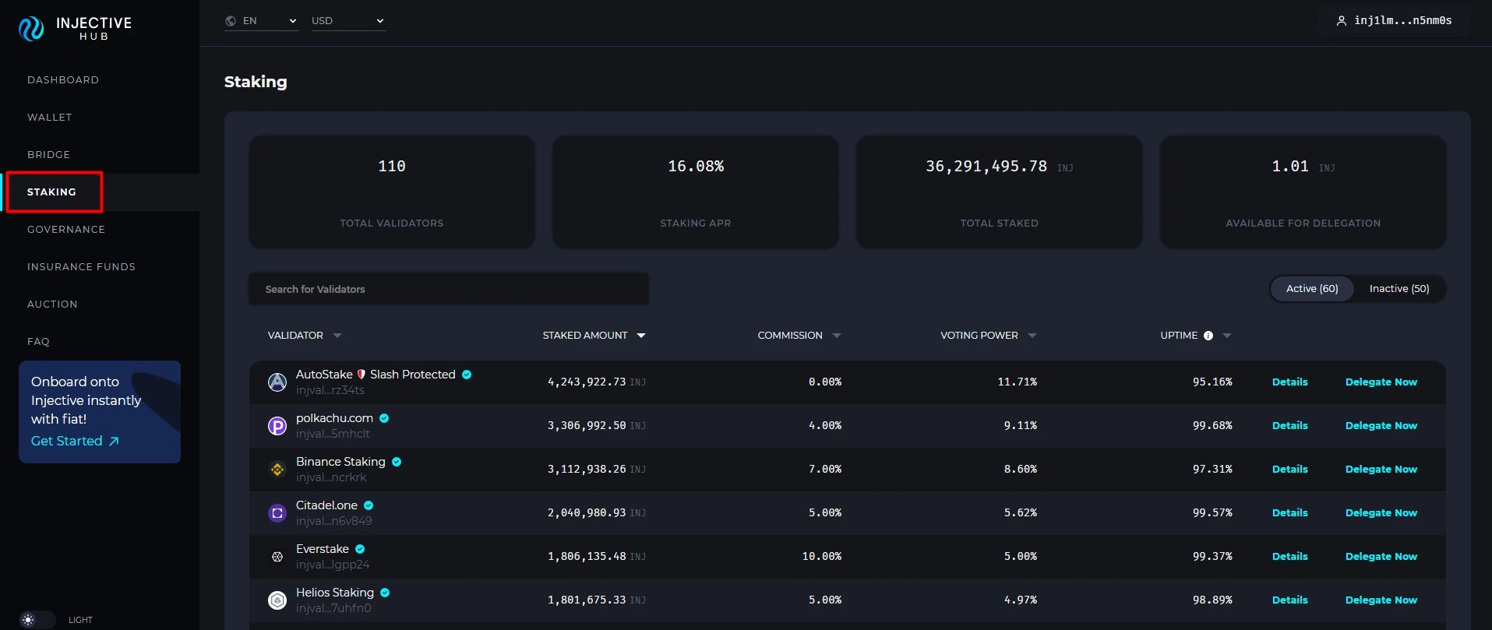The height and width of the screenshot is (630, 1492).
Task: Open the EN language dropdown
Action: 262,21
